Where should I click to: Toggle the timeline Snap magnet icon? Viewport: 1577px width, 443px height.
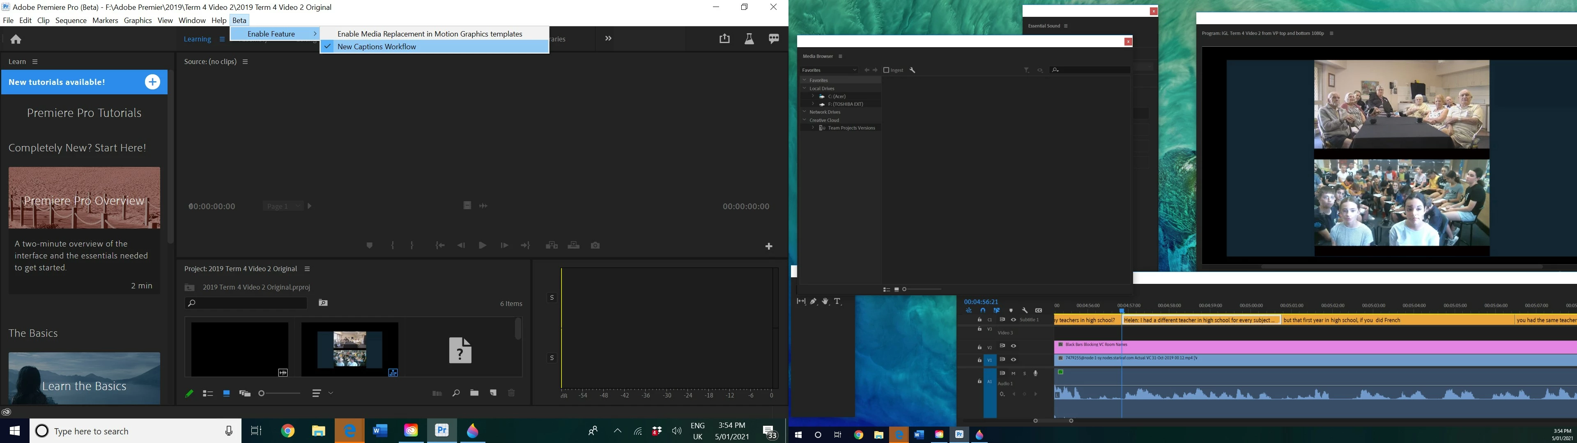pos(983,310)
